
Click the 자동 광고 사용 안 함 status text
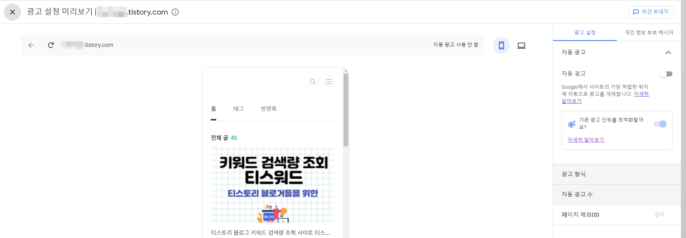[x=456, y=45]
